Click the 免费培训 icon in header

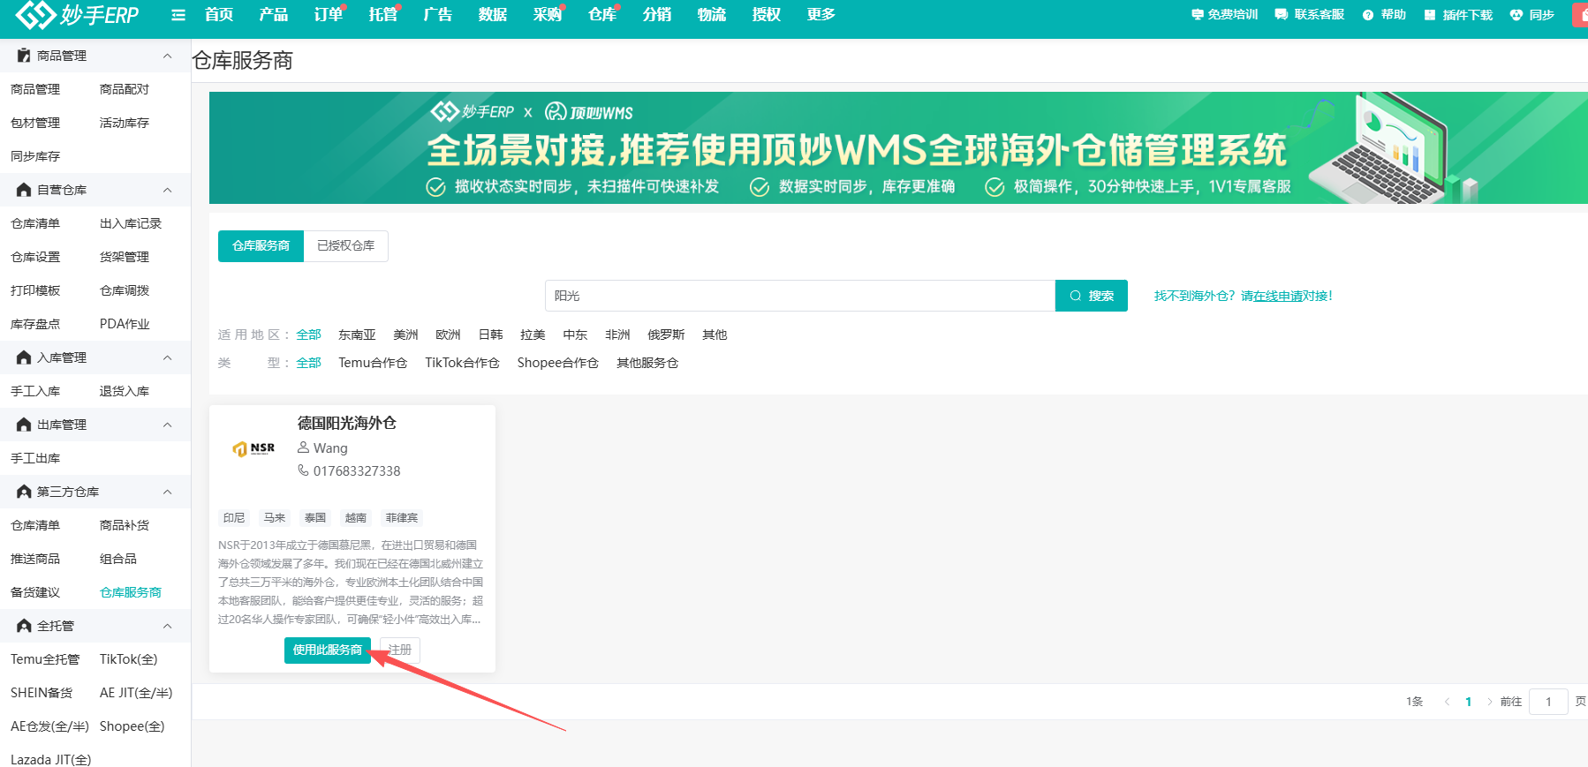click(1197, 15)
